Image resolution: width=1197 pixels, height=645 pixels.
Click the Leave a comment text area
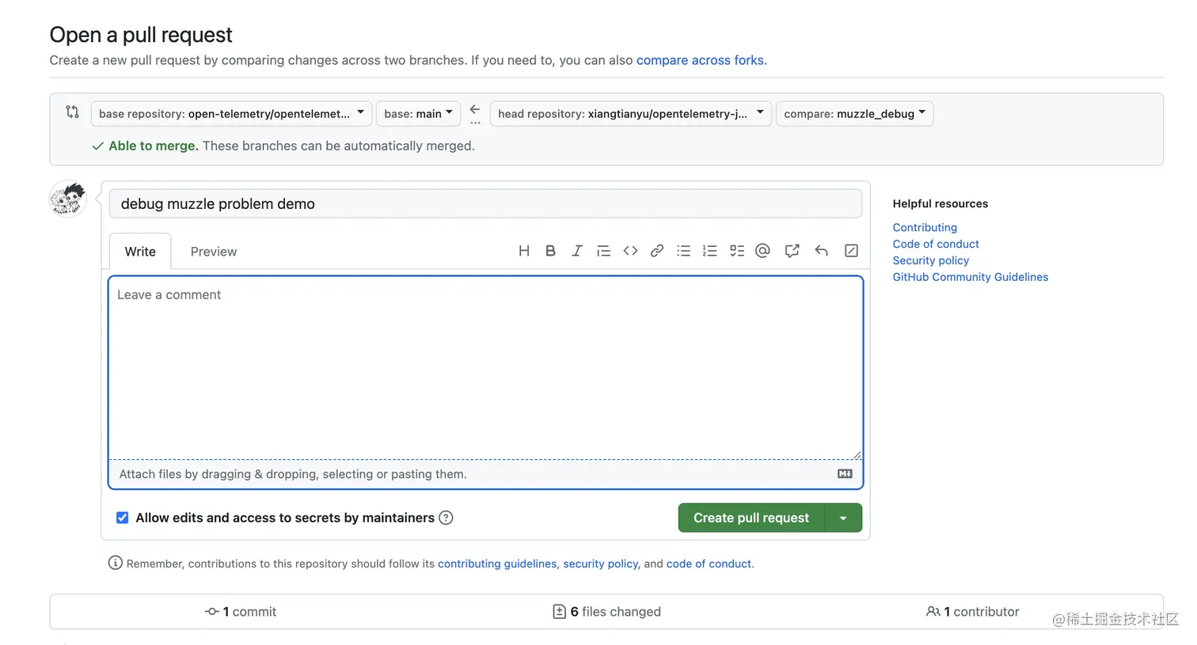485,367
